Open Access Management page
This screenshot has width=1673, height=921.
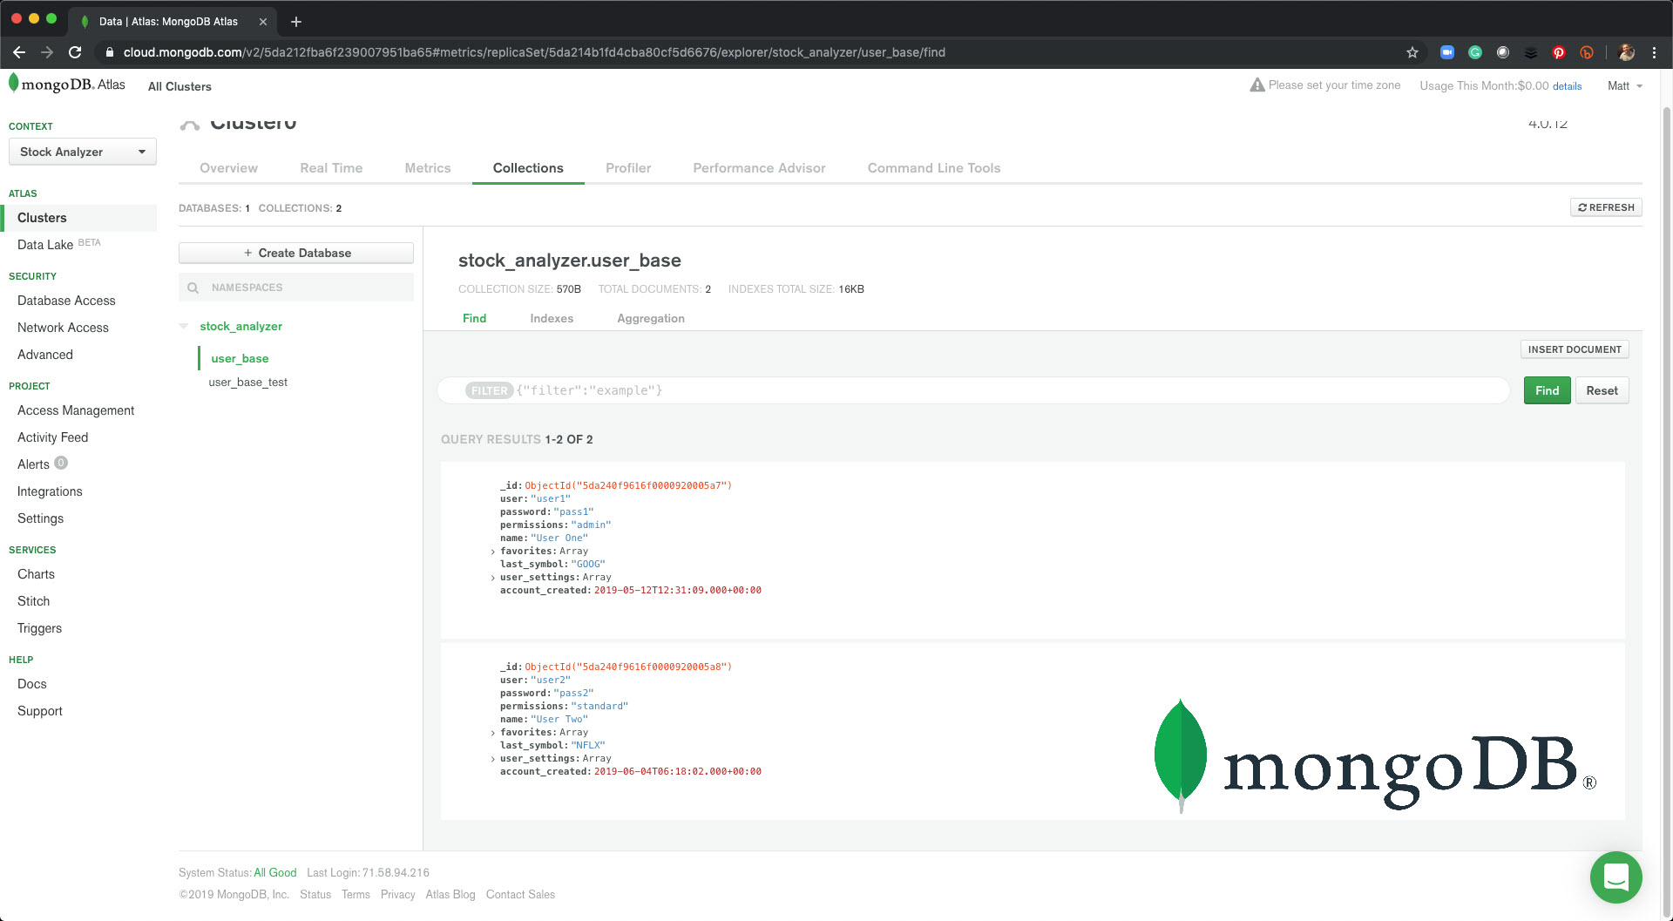click(76, 410)
